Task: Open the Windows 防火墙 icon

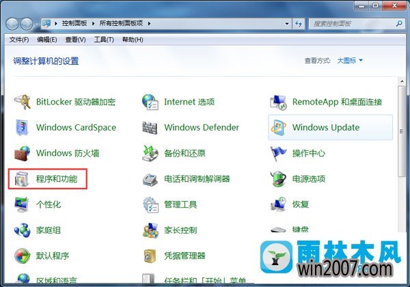Action: pos(23,153)
